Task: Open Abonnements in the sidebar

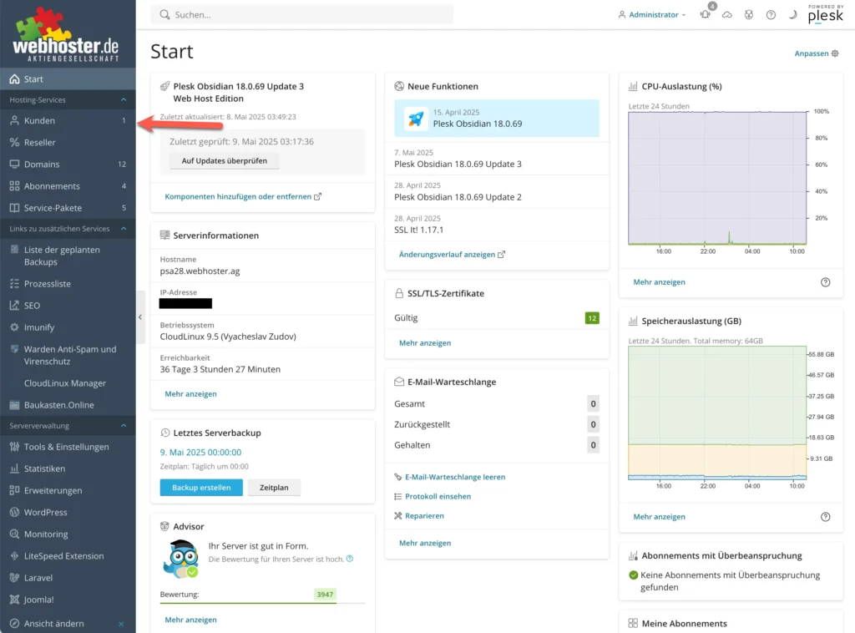Action: 68,186
